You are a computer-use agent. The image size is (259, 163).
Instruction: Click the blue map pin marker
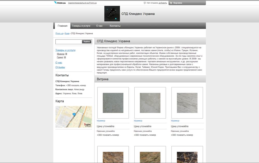[x=74, y=114]
